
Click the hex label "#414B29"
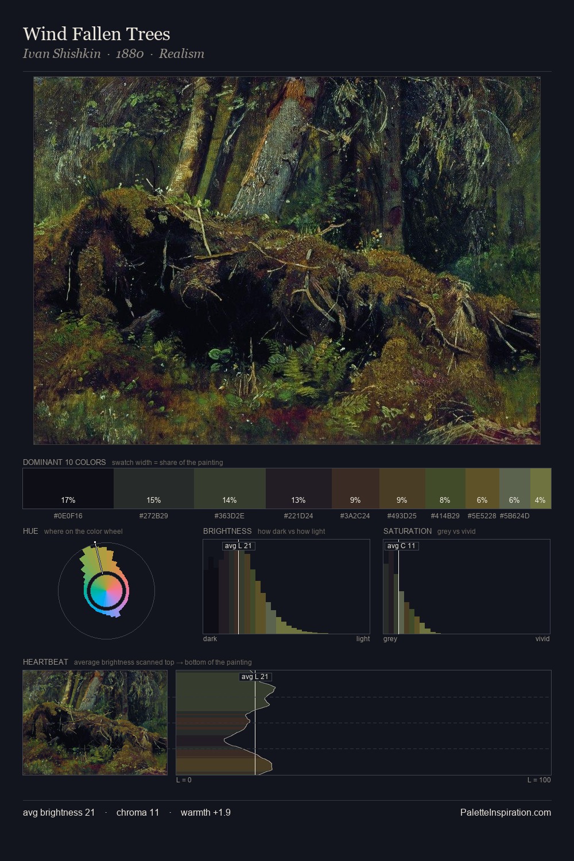coord(445,515)
